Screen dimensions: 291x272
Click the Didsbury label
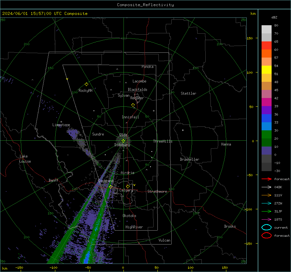[122, 145]
